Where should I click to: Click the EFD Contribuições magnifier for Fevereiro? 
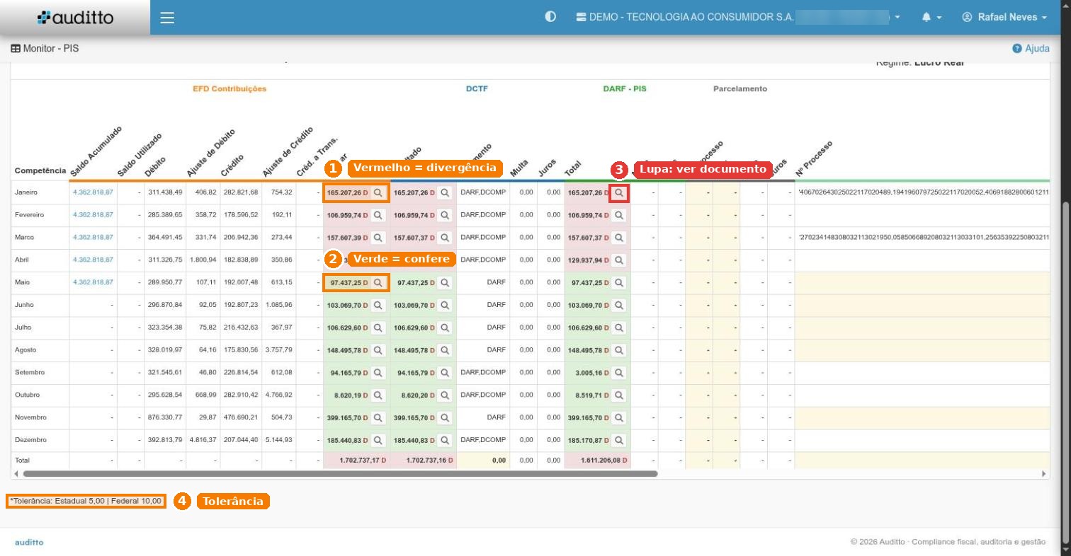click(x=378, y=215)
